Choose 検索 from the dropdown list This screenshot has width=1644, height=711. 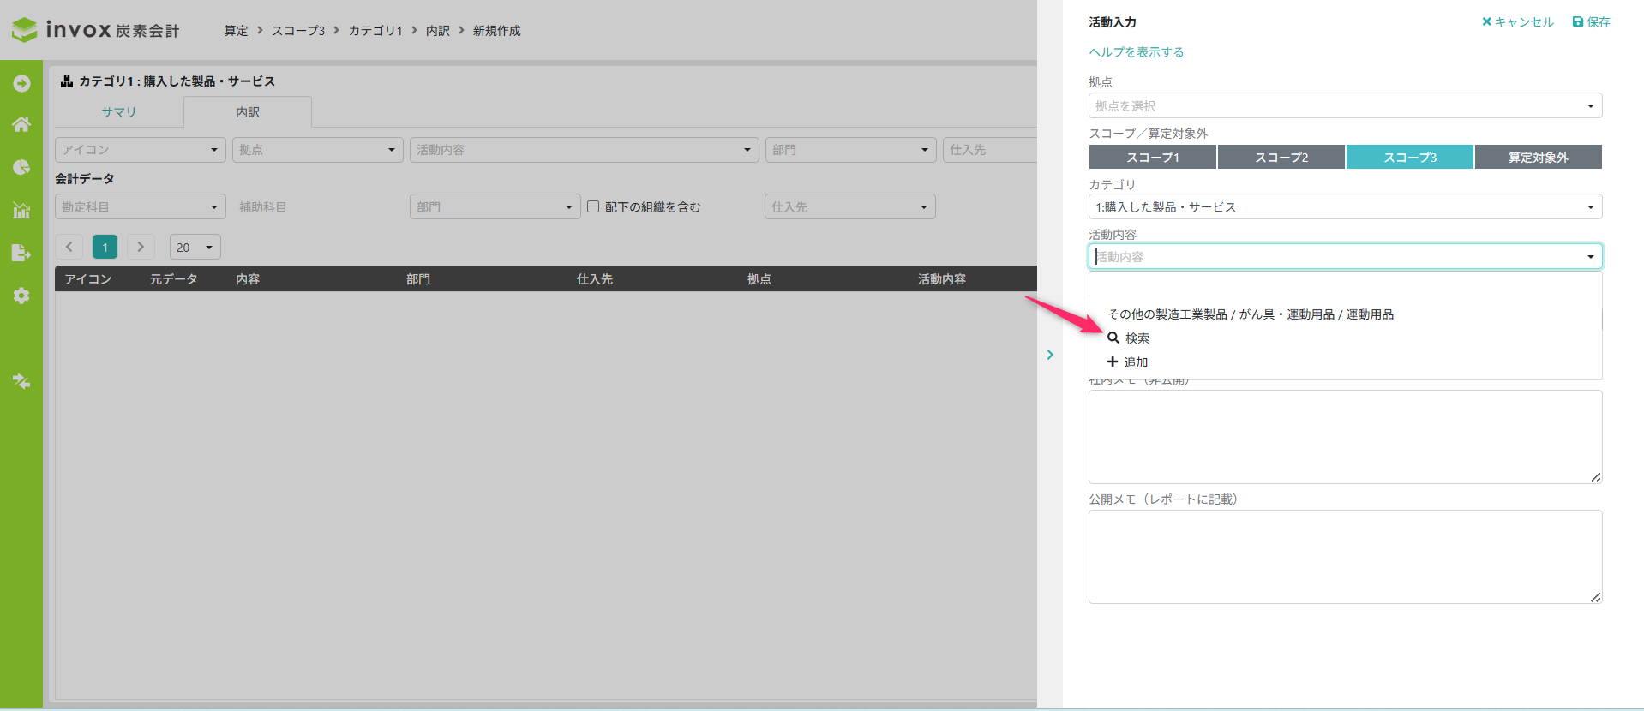click(x=1137, y=338)
